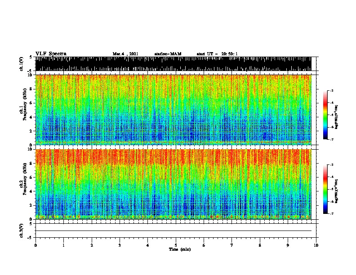Click the ch.1 colorbar "log(PSD)" label

pyautogui.click(x=337, y=117)
